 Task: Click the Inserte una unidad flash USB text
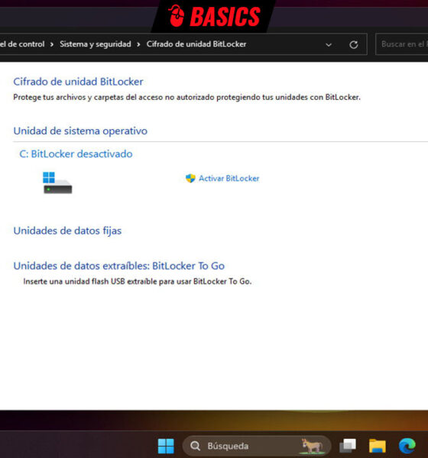138,282
